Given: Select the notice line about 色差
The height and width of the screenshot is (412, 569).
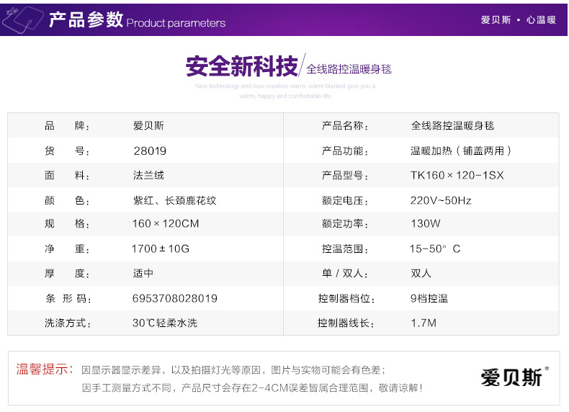Looking at the screenshot, I should (x=233, y=370).
